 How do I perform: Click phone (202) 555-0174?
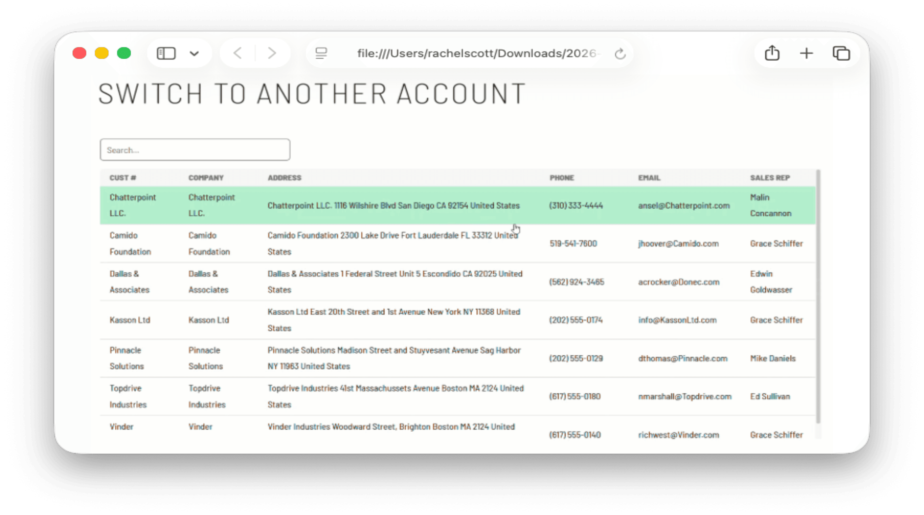tap(576, 320)
